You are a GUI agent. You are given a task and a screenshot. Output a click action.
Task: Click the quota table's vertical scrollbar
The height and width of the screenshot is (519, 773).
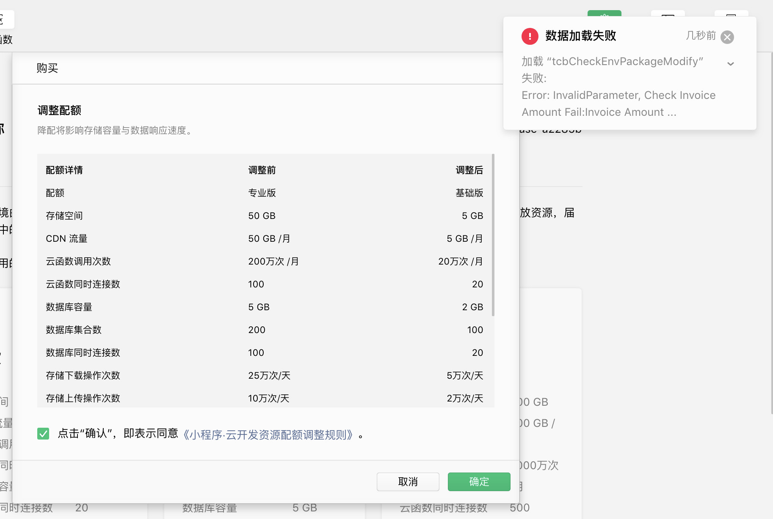pos(493,235)
